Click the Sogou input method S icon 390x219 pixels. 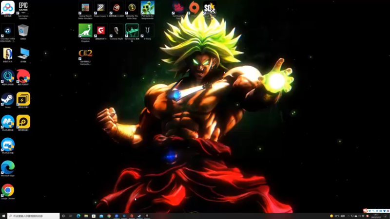(x=365, y=211)
